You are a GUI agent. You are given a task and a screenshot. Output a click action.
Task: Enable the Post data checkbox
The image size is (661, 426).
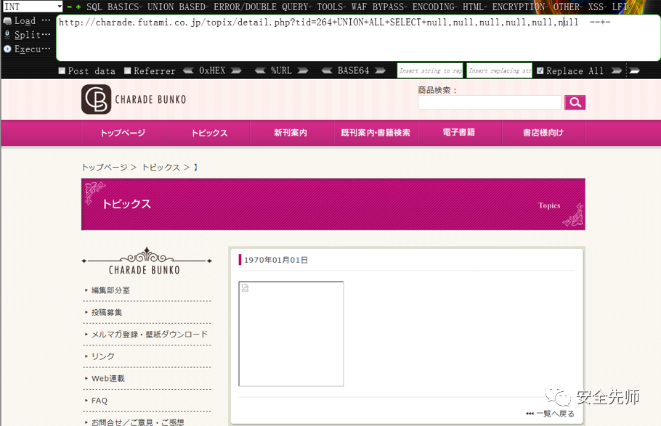pyautogui.click(x=62, y=71)
